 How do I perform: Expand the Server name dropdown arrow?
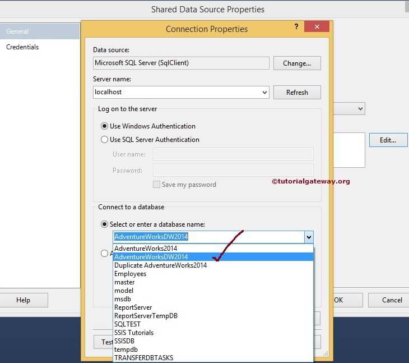click(x=264, y=92)
